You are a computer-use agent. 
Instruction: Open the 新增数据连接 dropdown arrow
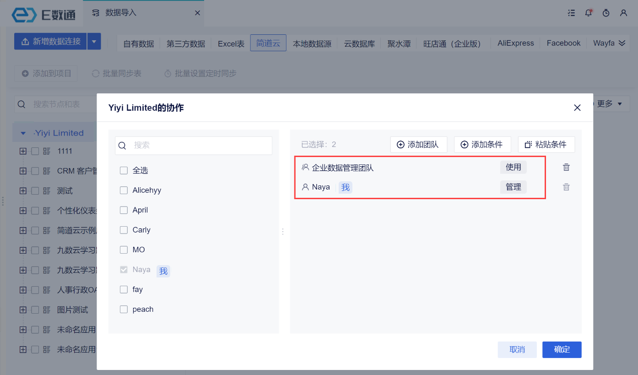(x=94, y=41)
